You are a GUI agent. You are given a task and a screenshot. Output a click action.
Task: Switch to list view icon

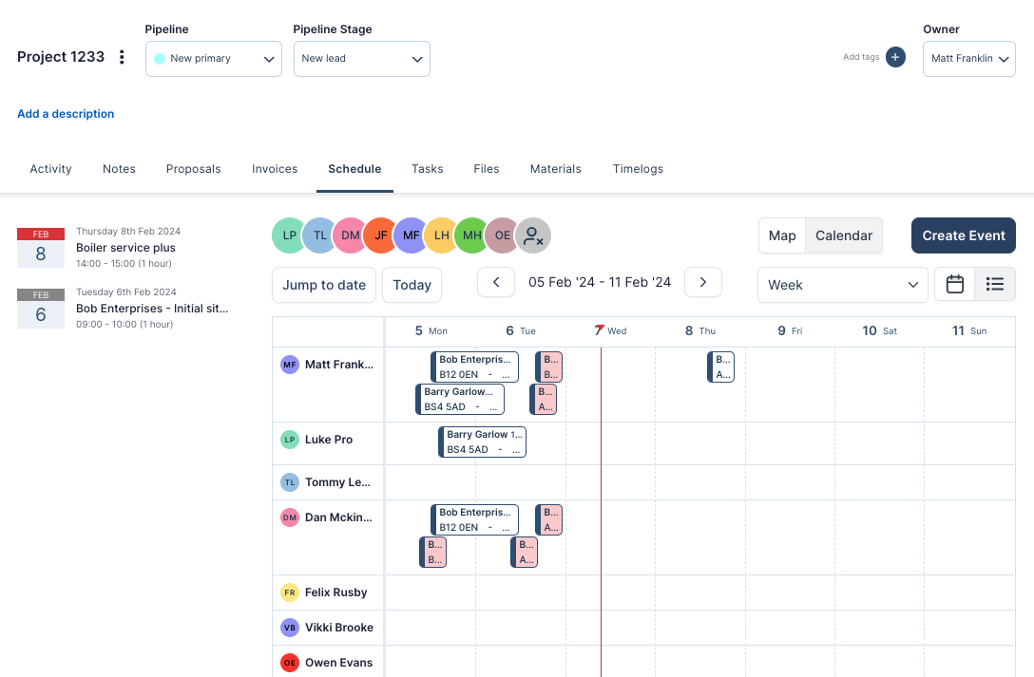[995, 284]
